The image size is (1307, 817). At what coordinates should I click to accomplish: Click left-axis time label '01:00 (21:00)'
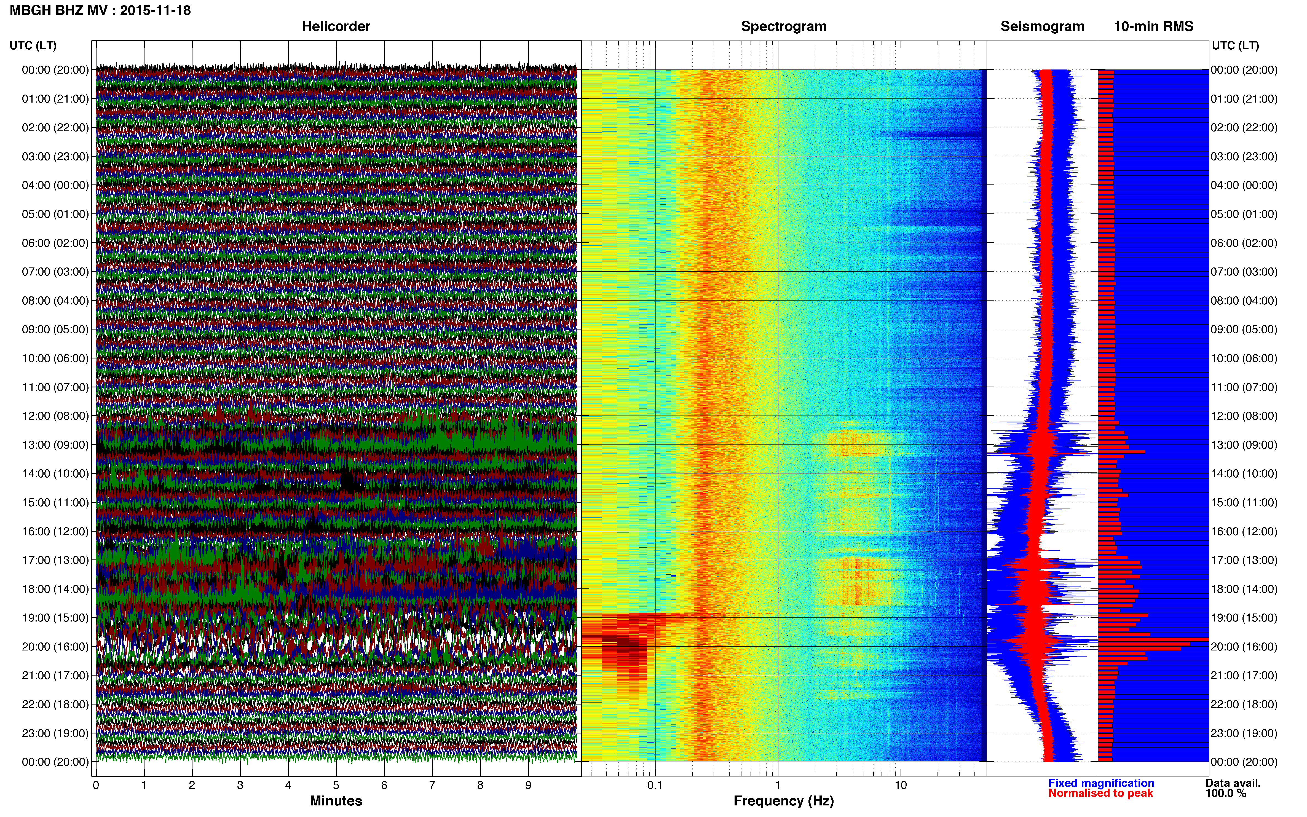(x=55, y=99)
